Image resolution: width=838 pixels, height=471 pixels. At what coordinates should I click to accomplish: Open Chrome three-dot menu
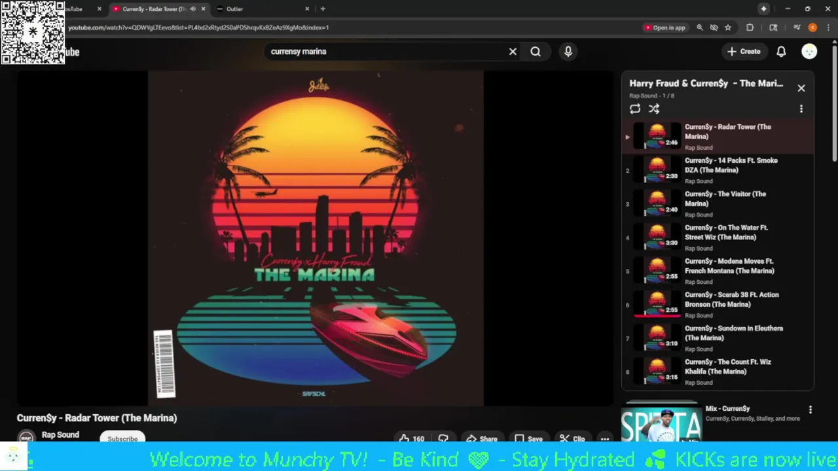828,27
